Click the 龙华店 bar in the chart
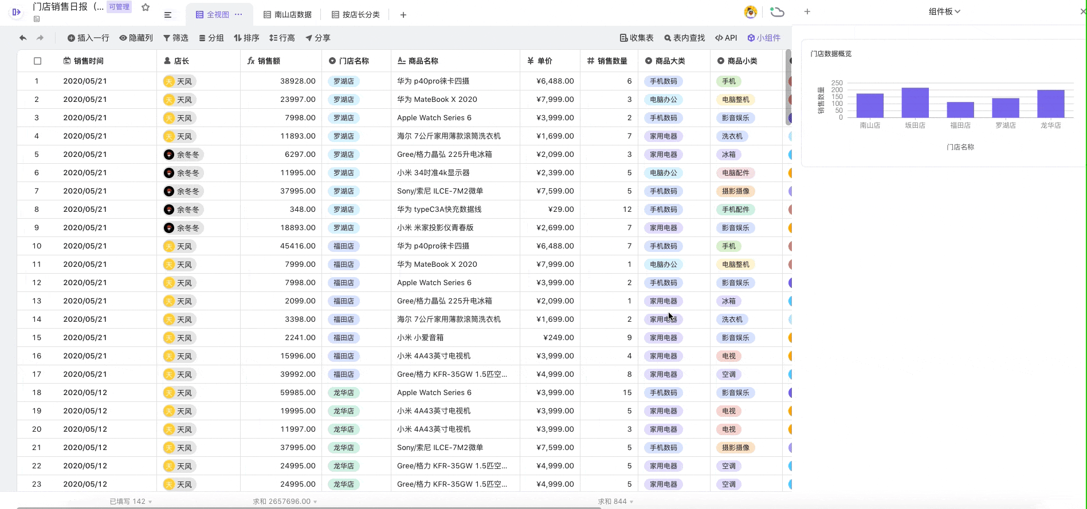Viewport: 1087px width, 509px height. (1051, 104)
